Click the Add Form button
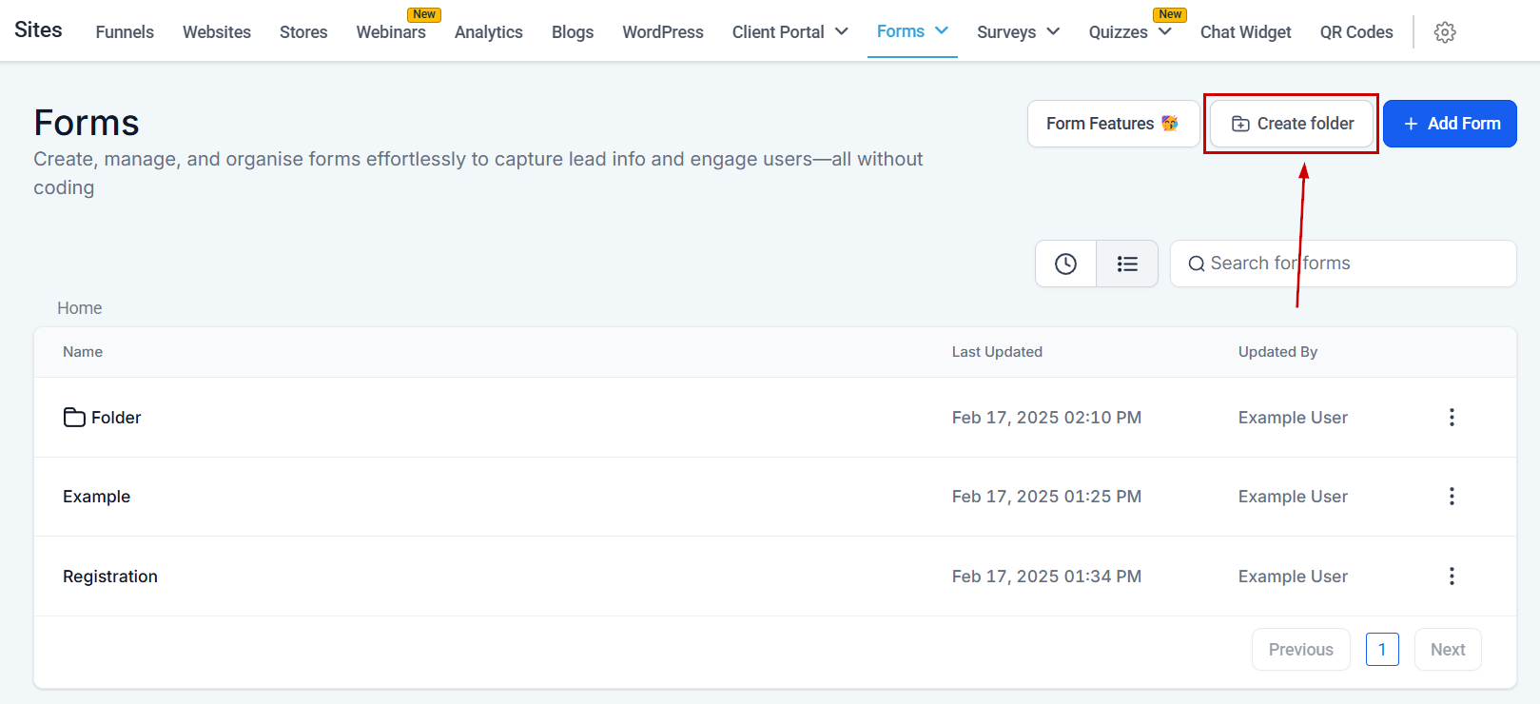Viewport: 1540px width, 704px height. click(1450, 124)
